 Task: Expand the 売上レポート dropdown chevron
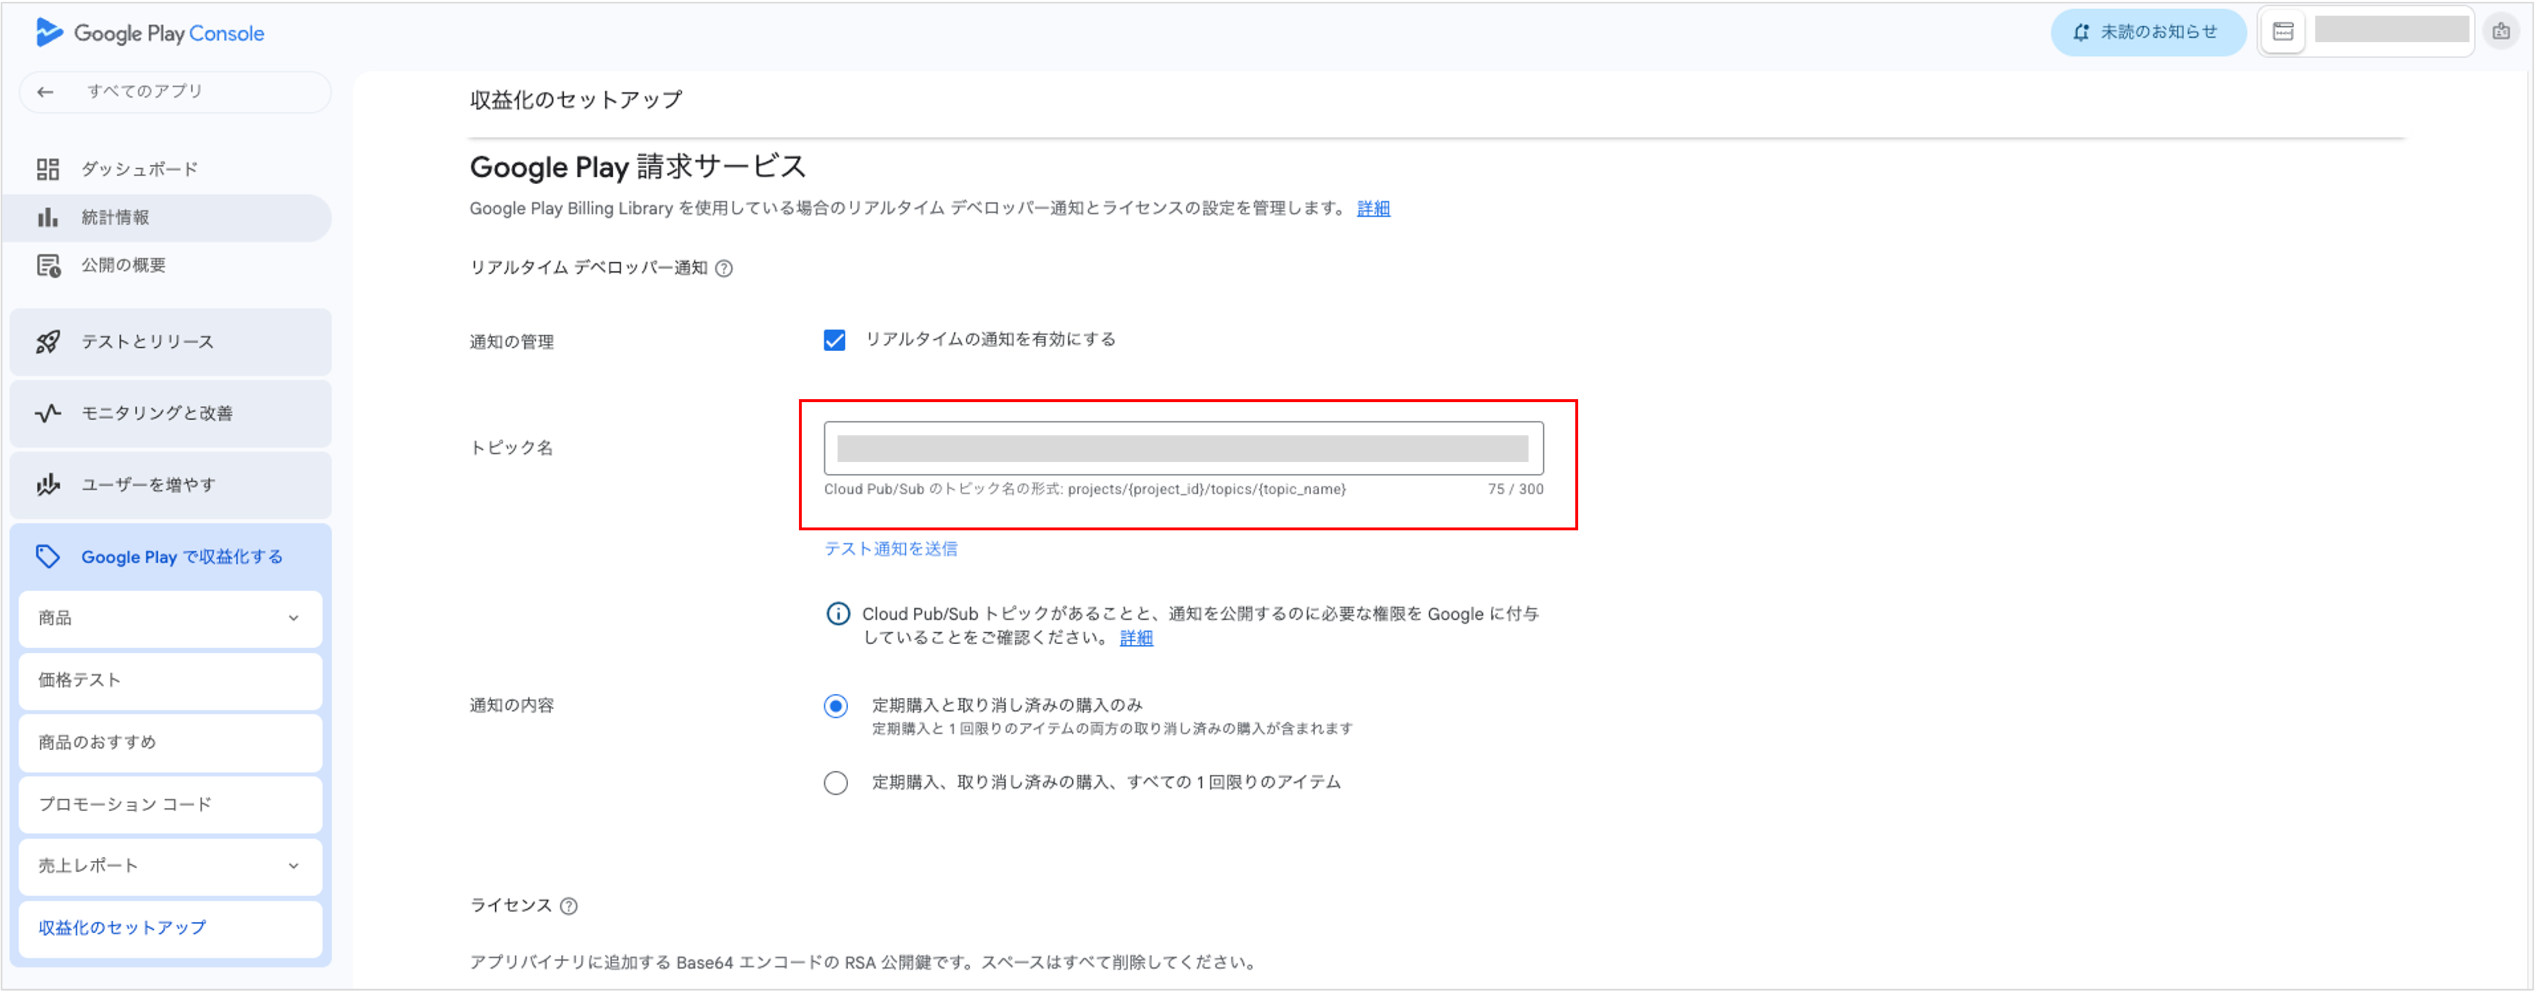tap(293, 867)
